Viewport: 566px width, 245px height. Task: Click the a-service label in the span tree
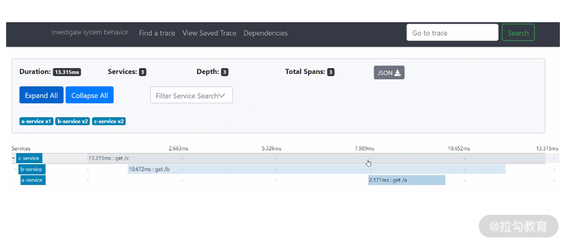(x=33, y=180)
